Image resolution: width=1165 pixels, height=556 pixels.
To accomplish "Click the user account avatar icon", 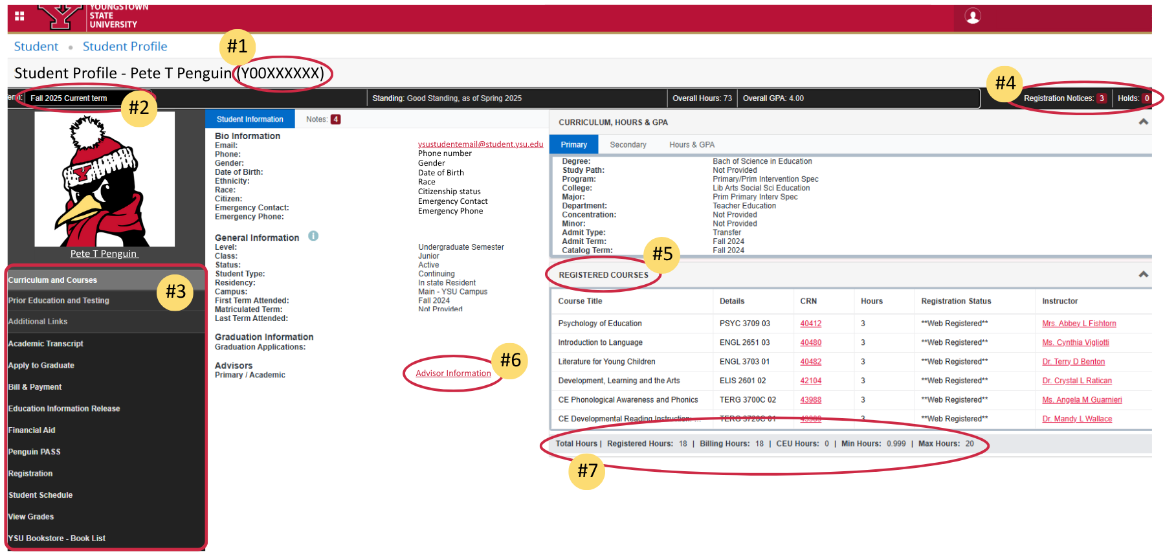I will click(972, 16).
